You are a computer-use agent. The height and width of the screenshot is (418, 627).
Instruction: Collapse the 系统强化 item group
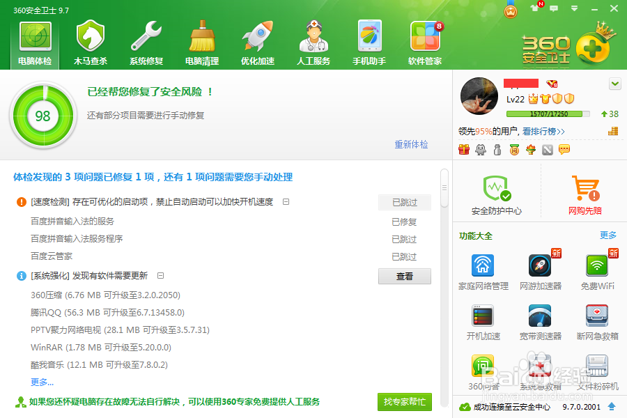160,275
